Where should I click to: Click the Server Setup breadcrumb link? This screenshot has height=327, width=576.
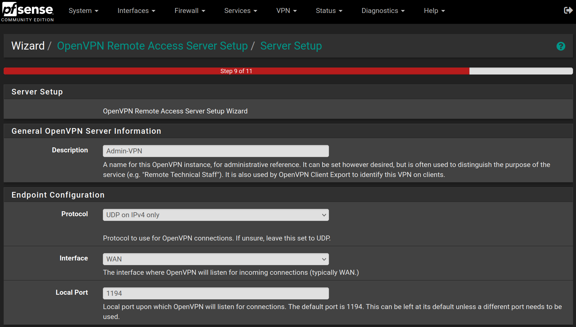(291, 46)
